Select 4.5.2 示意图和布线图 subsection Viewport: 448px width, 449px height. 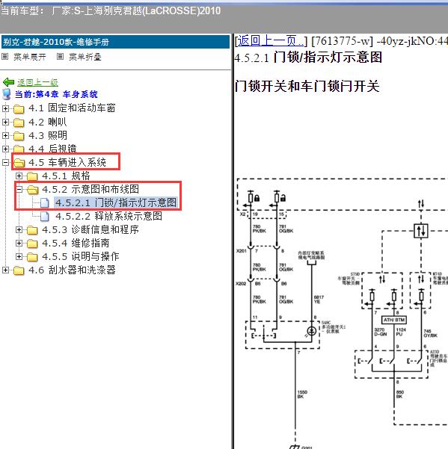click(x=90, y=189)
